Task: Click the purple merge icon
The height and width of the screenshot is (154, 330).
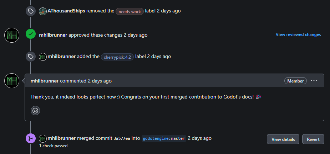Action: [31, 138]
